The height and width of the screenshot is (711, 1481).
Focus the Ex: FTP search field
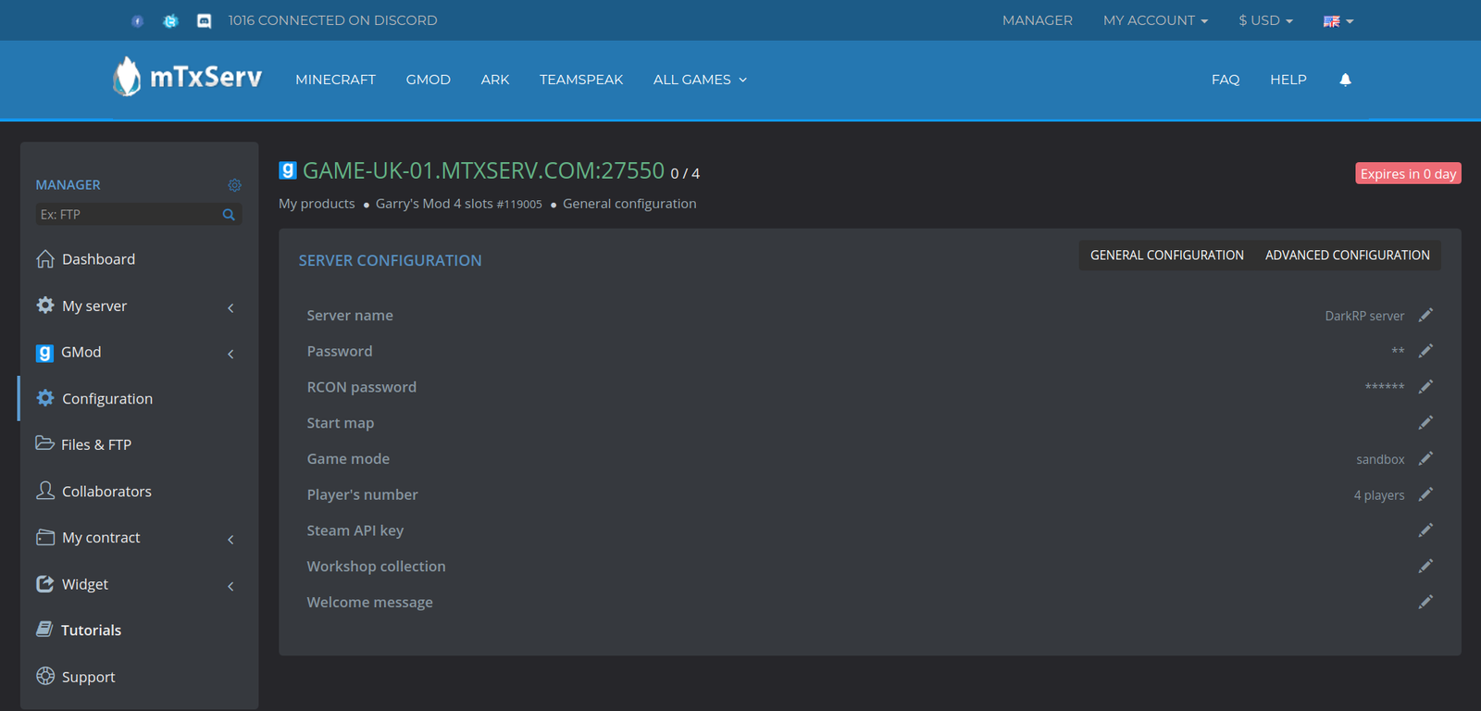(139, 214)
